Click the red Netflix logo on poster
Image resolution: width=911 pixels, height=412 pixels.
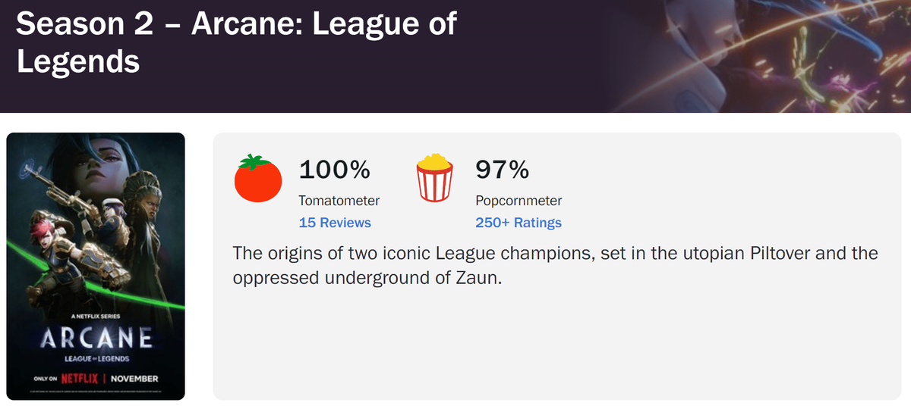point(80,378)
